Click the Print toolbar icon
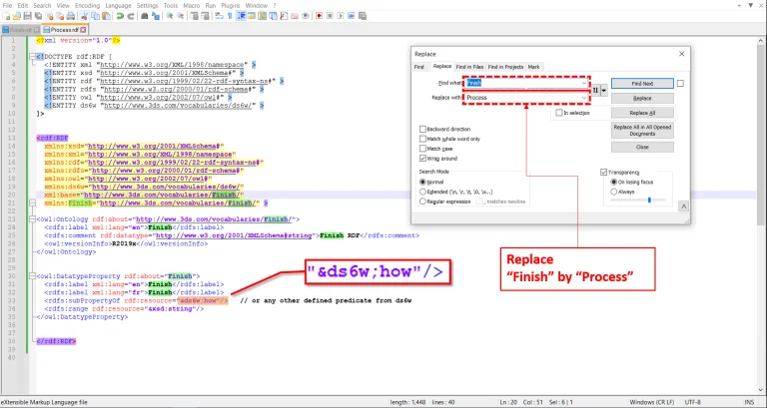This screenshot has height=408, width=767. coord(70,17)
